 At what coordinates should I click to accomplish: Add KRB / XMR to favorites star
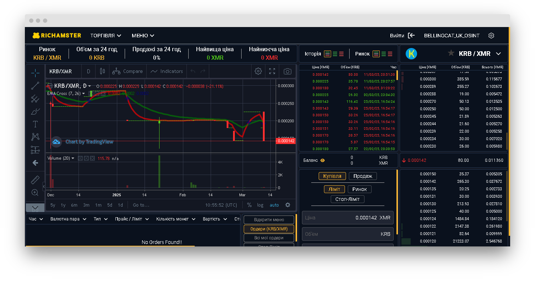(451, 53)
